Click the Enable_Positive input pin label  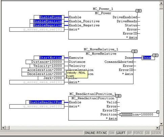pyautogui.click(x=84, y=21)
